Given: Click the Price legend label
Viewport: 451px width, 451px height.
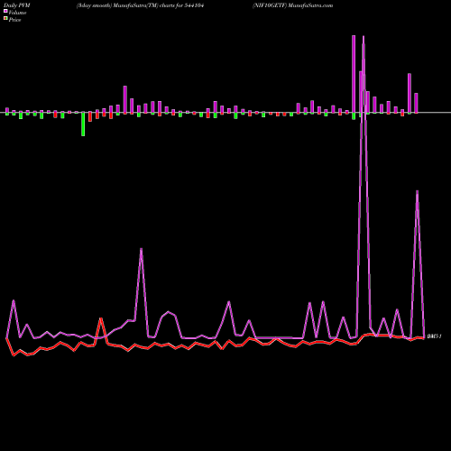Looking at the screenshot, I should pos(14,20).
